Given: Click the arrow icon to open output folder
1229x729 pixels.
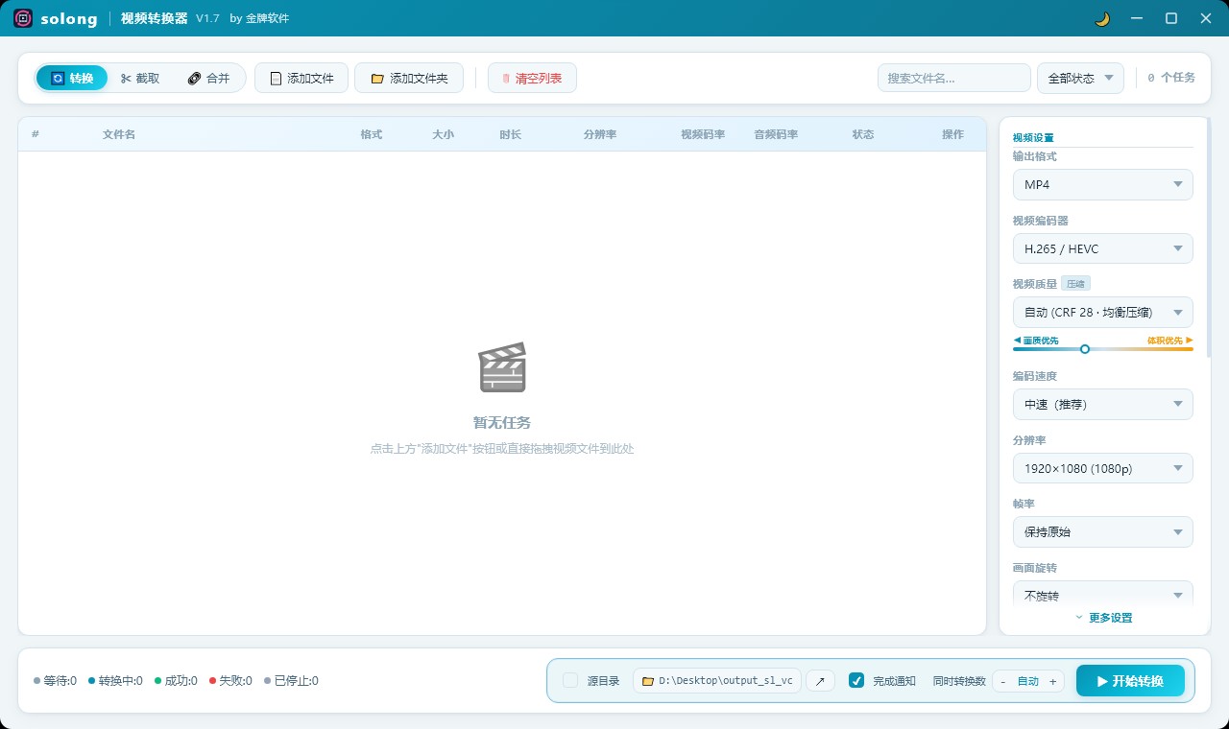Looking at the screenshot, I should [x=819, y=680].
